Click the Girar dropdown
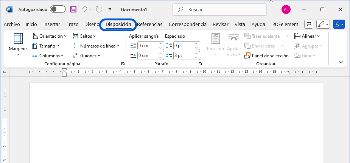Viewport: 350px width, 163px height. click(305, 56)
